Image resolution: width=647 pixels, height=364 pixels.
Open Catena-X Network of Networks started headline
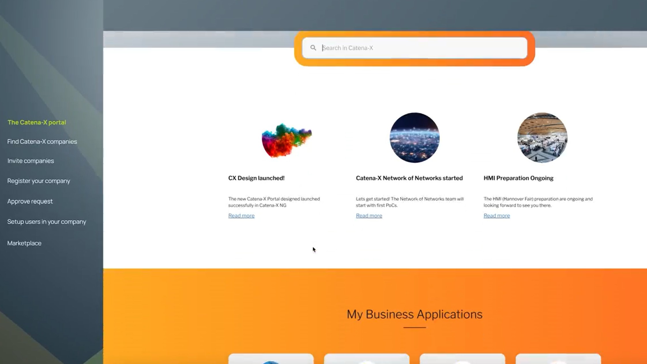coord(409,178)
